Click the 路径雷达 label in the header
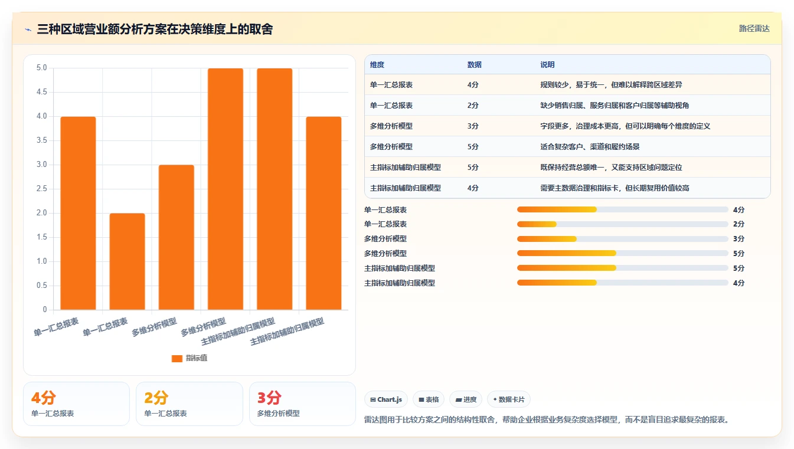 [x=754, y=28]
